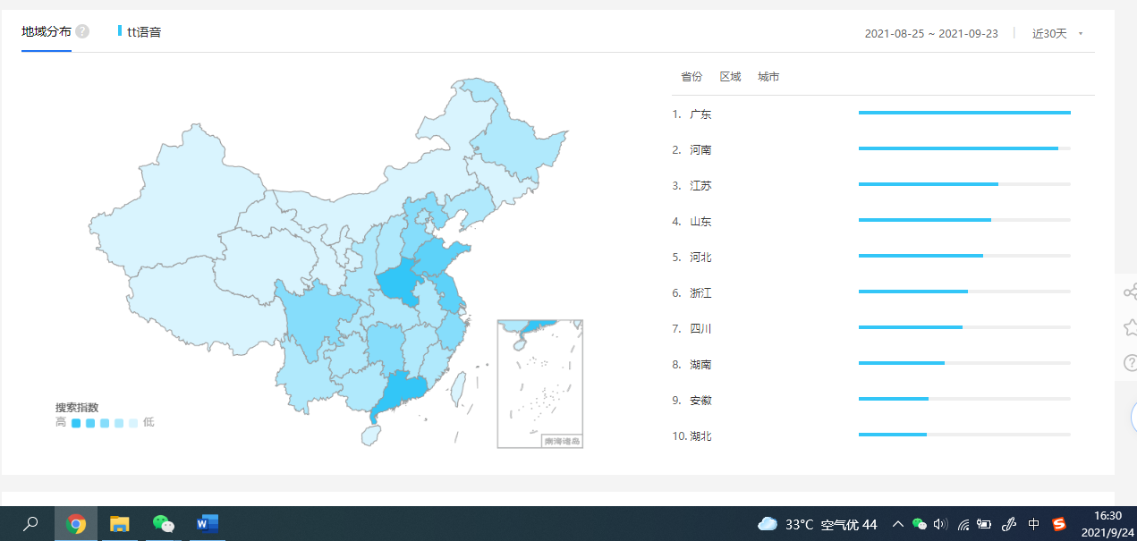1137x541 pixels.
Task: Click the weather cloud icon in taskbar
Action: (768, 524)
